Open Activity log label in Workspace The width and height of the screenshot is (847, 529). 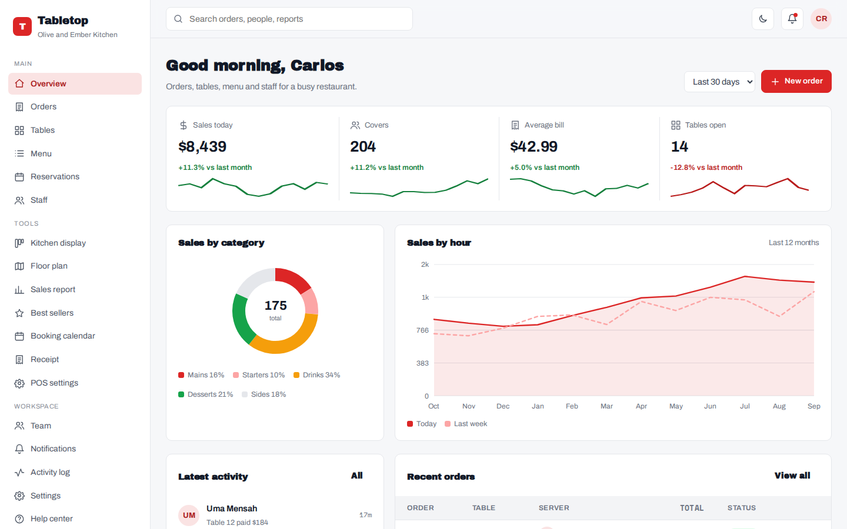coord(50,473)
